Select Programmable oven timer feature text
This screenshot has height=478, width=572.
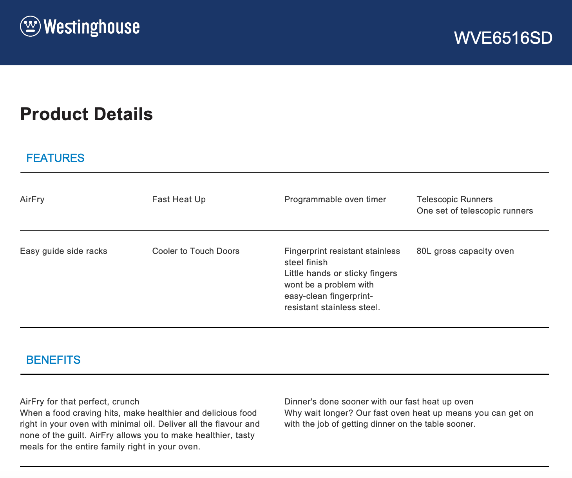[x=335, y=199]
